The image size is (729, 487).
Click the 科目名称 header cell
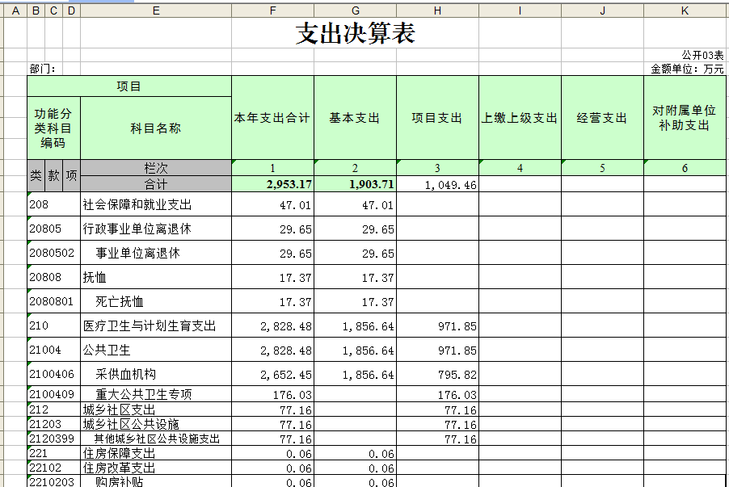pos(156,128)
